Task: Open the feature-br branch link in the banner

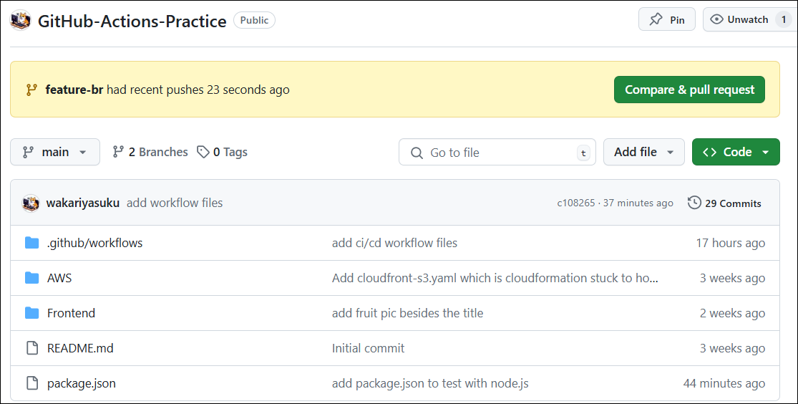Action: (x=74, y=90)
